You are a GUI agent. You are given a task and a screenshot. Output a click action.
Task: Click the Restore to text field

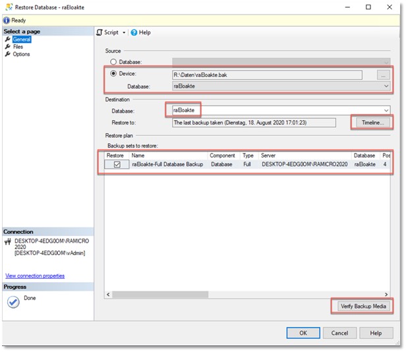pos(254,123)
